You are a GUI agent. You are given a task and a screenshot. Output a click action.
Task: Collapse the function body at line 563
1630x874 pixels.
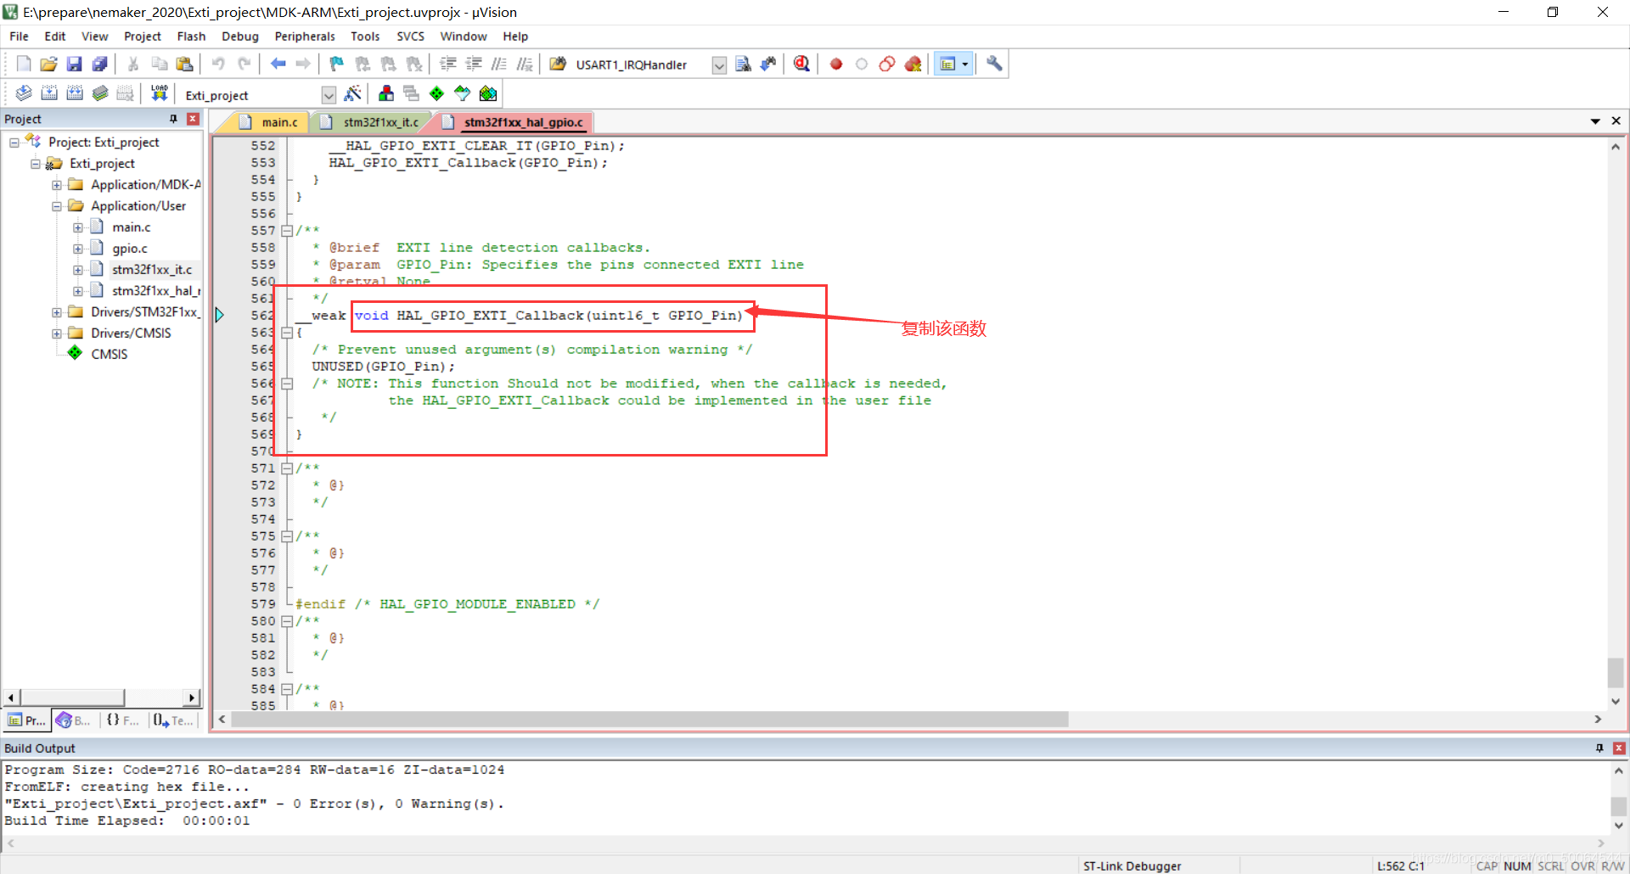pyautogui.click(x=287, y=333)
